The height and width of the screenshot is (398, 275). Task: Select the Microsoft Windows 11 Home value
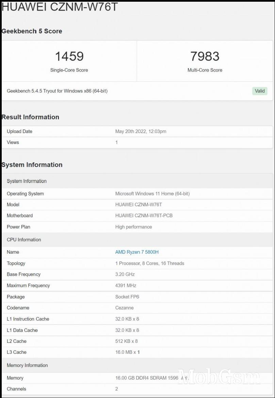click(x=152, y=194)
